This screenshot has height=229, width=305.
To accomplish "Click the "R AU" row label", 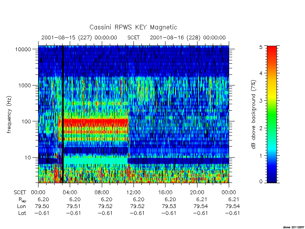I will (x=22, y=200).
